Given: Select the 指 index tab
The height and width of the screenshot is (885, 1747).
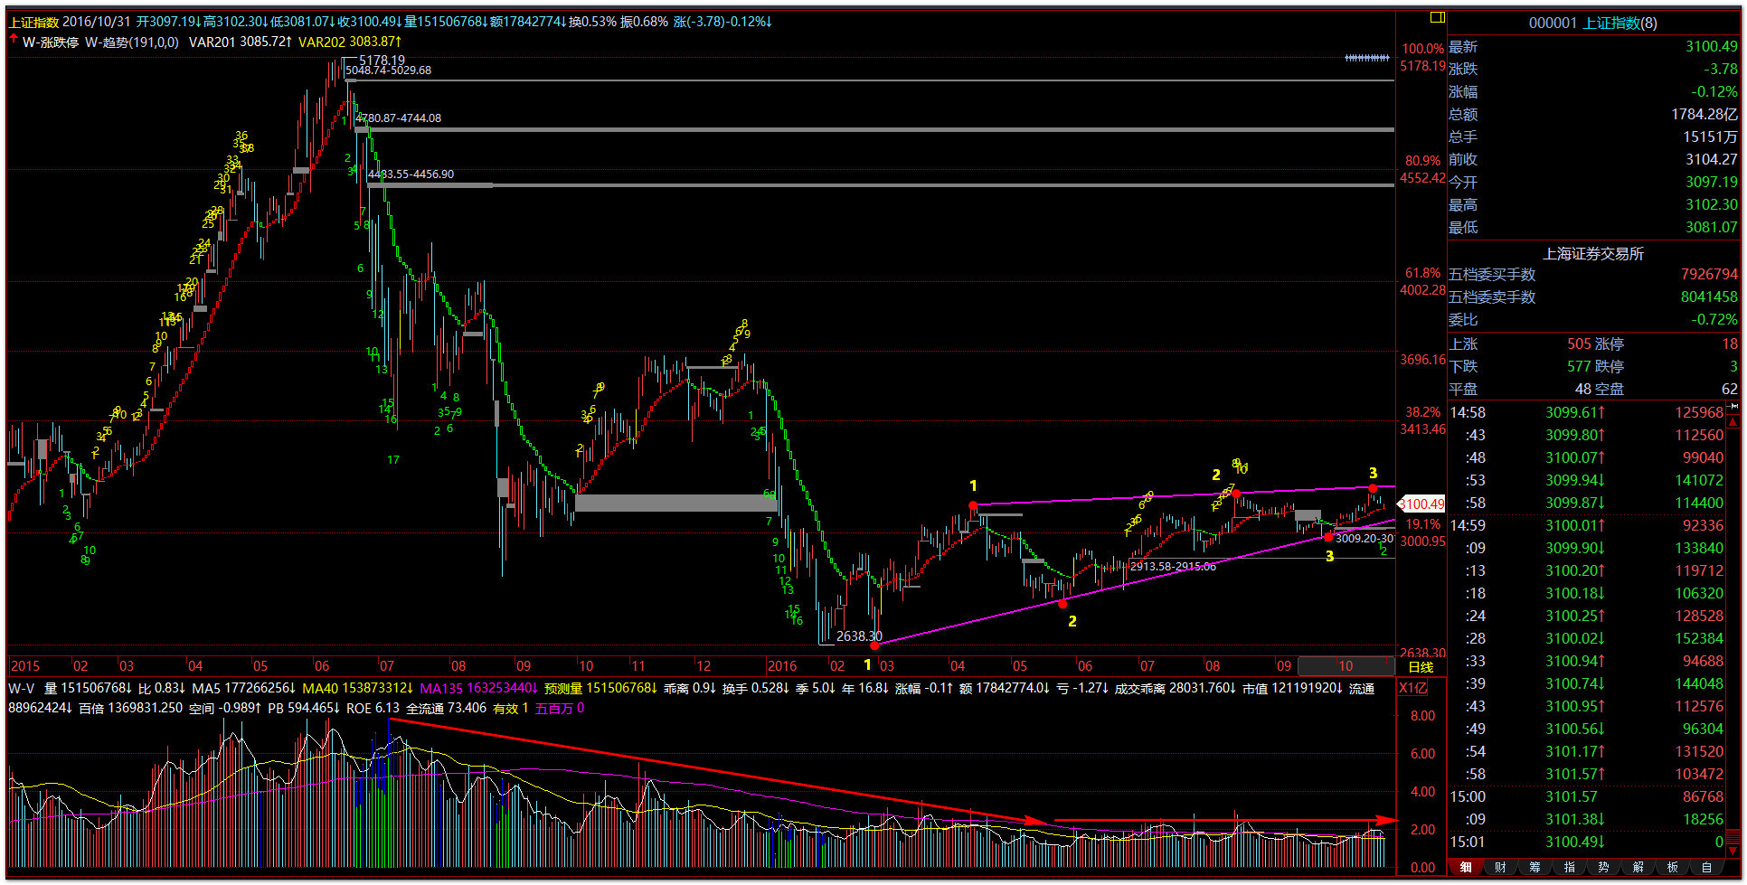Looking at the screenshot, I should (x=1569, y=867).
